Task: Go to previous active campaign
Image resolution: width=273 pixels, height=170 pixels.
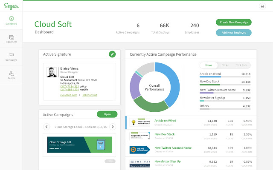Action: point(46,127)
